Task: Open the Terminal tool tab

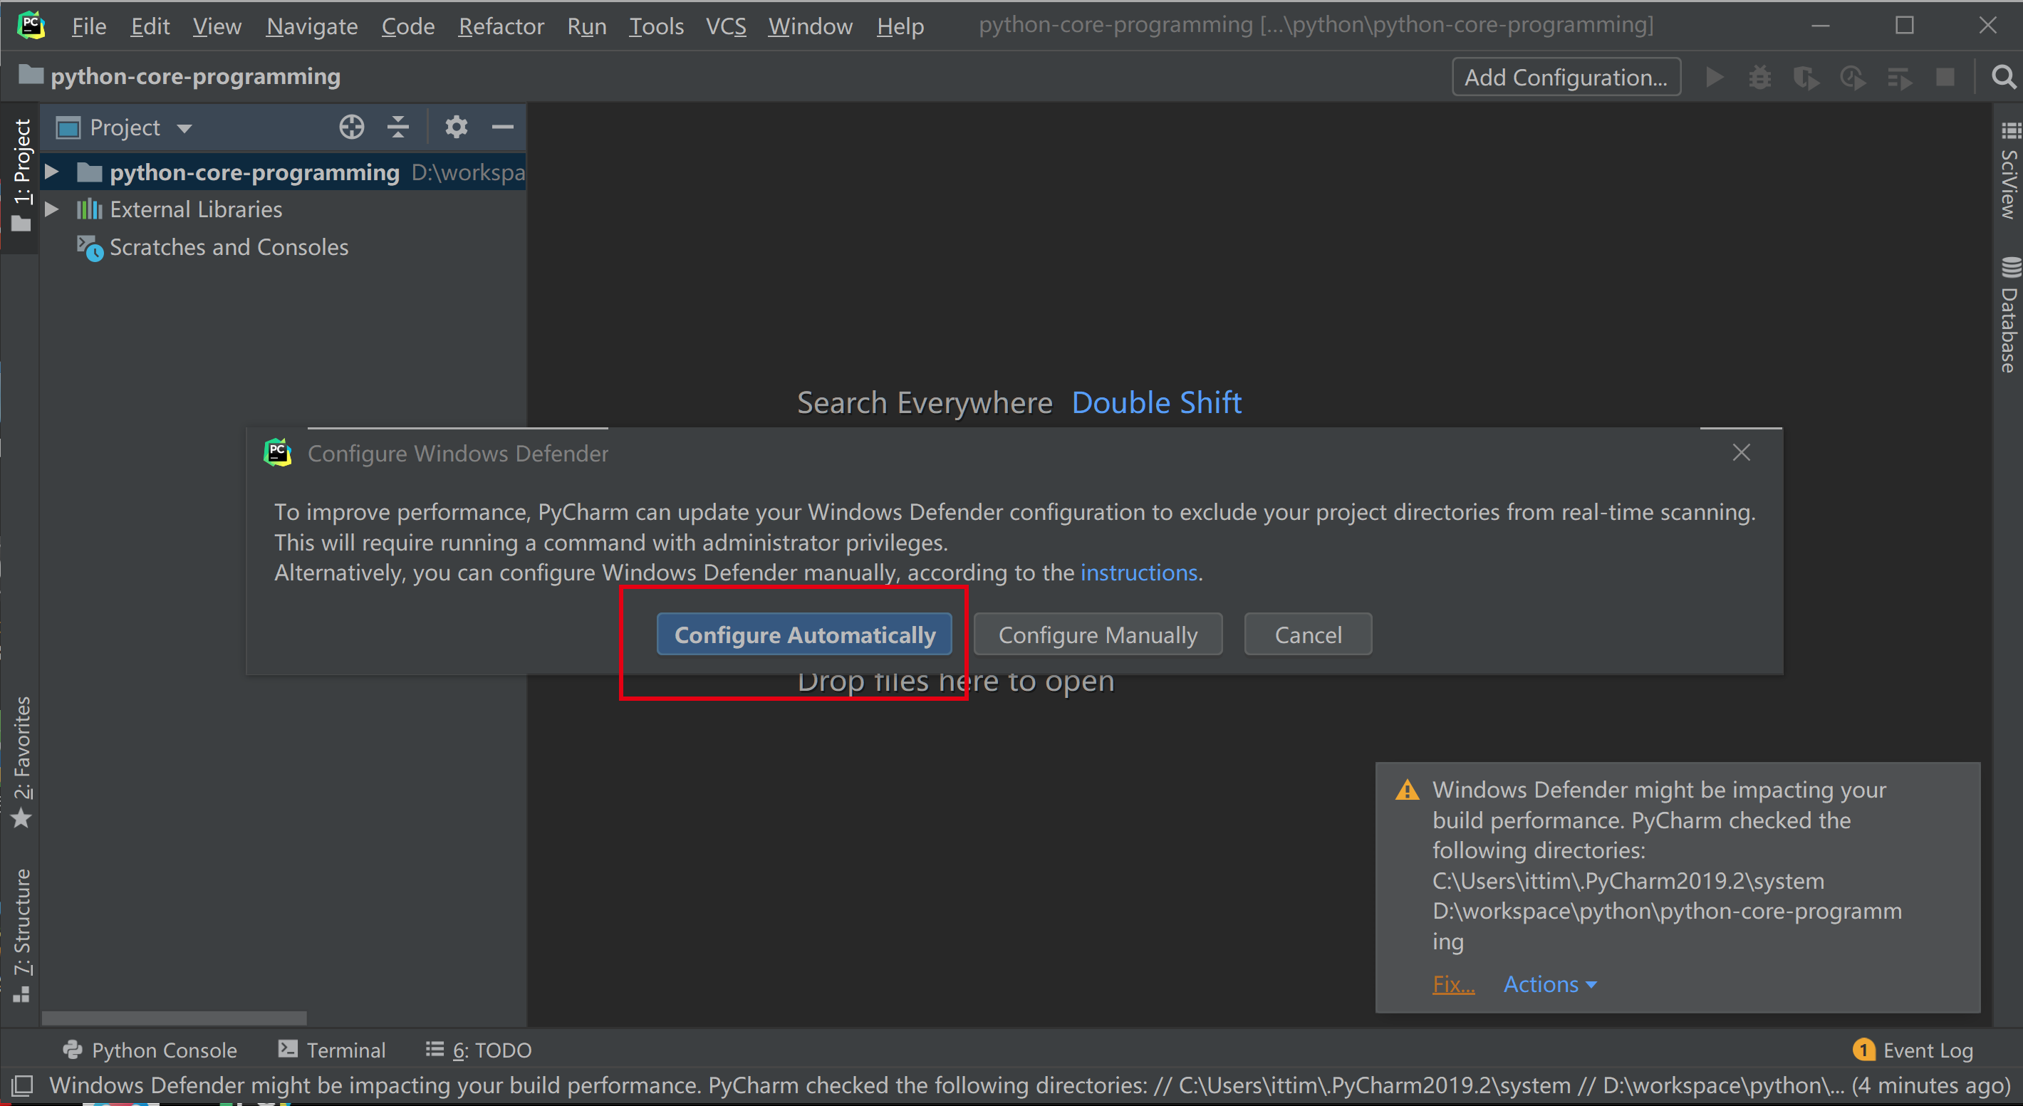Action: (331, 1050)
